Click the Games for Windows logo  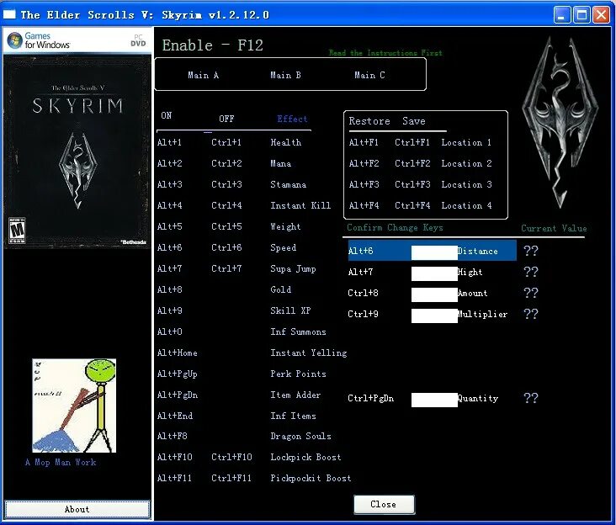(39, 40)
